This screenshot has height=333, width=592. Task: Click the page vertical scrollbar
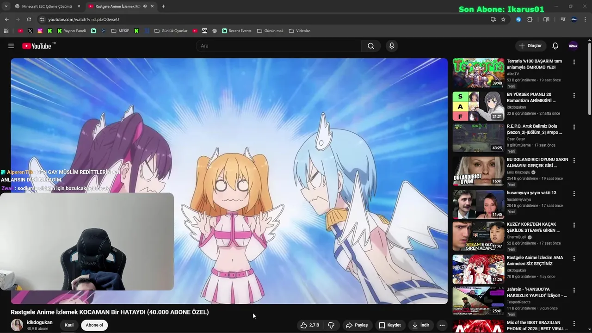click(590, 79)
